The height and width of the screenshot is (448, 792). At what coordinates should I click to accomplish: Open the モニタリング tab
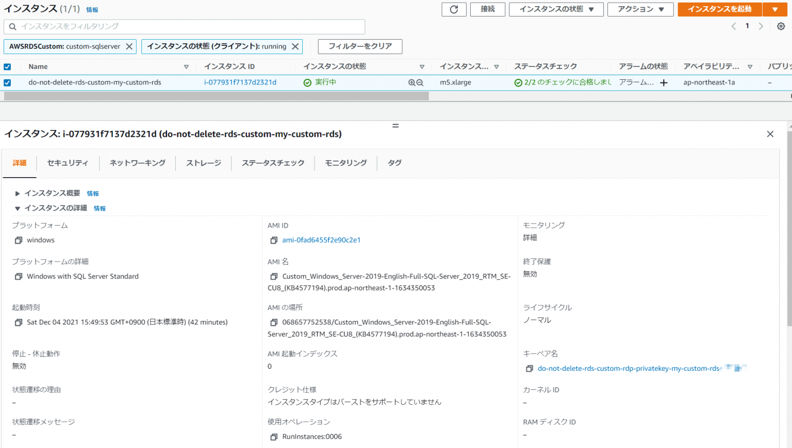(344, 163)
